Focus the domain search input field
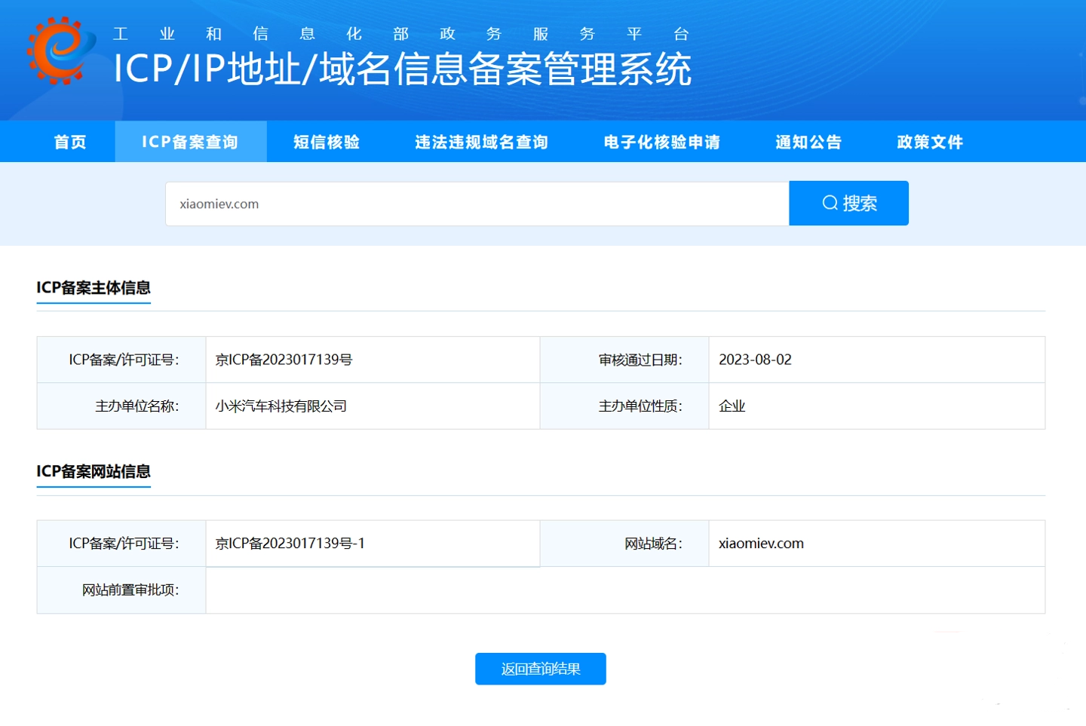 pos(477,204)
